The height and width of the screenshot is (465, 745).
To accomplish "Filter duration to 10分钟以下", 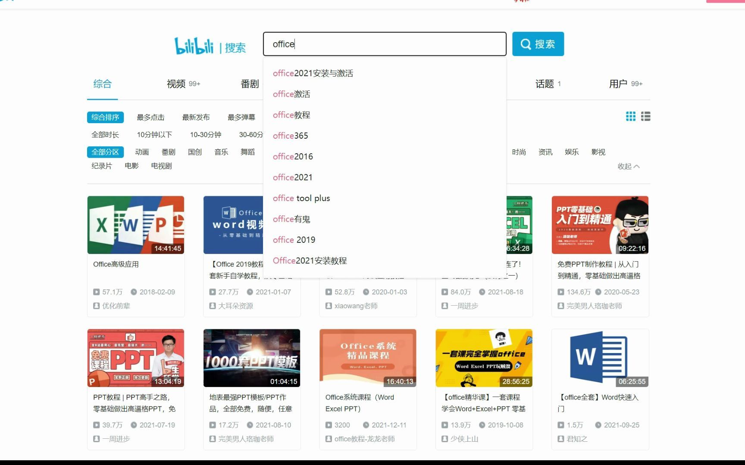I will coord(154,135).
